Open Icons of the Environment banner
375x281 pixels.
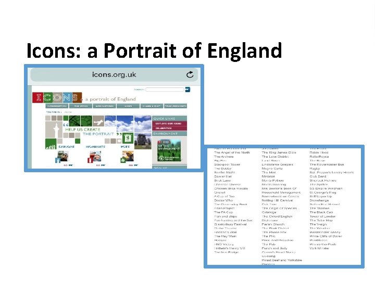click(169, 150)
